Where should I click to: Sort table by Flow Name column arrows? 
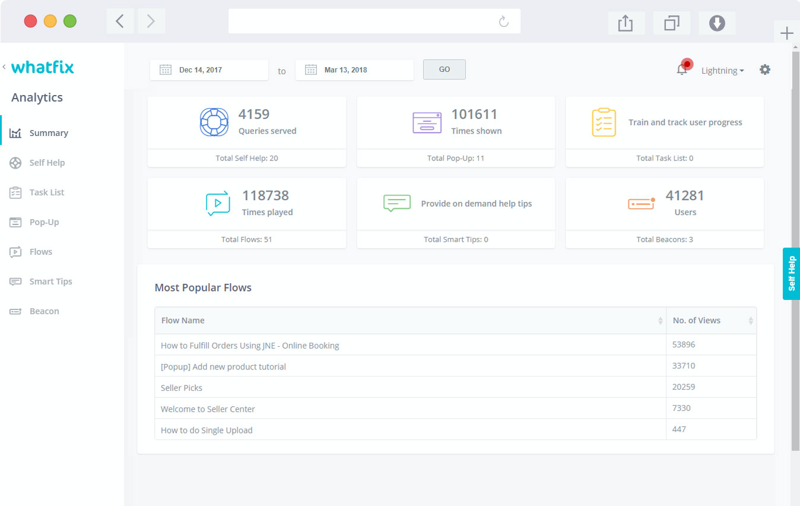660,321
